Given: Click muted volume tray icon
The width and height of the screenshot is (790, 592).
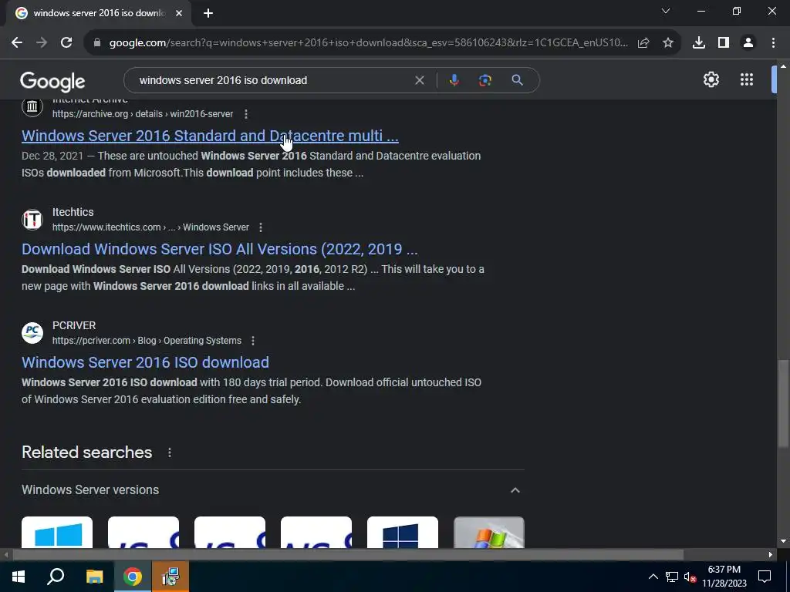Looking at the screenshot, I should (x=690, y=577).
